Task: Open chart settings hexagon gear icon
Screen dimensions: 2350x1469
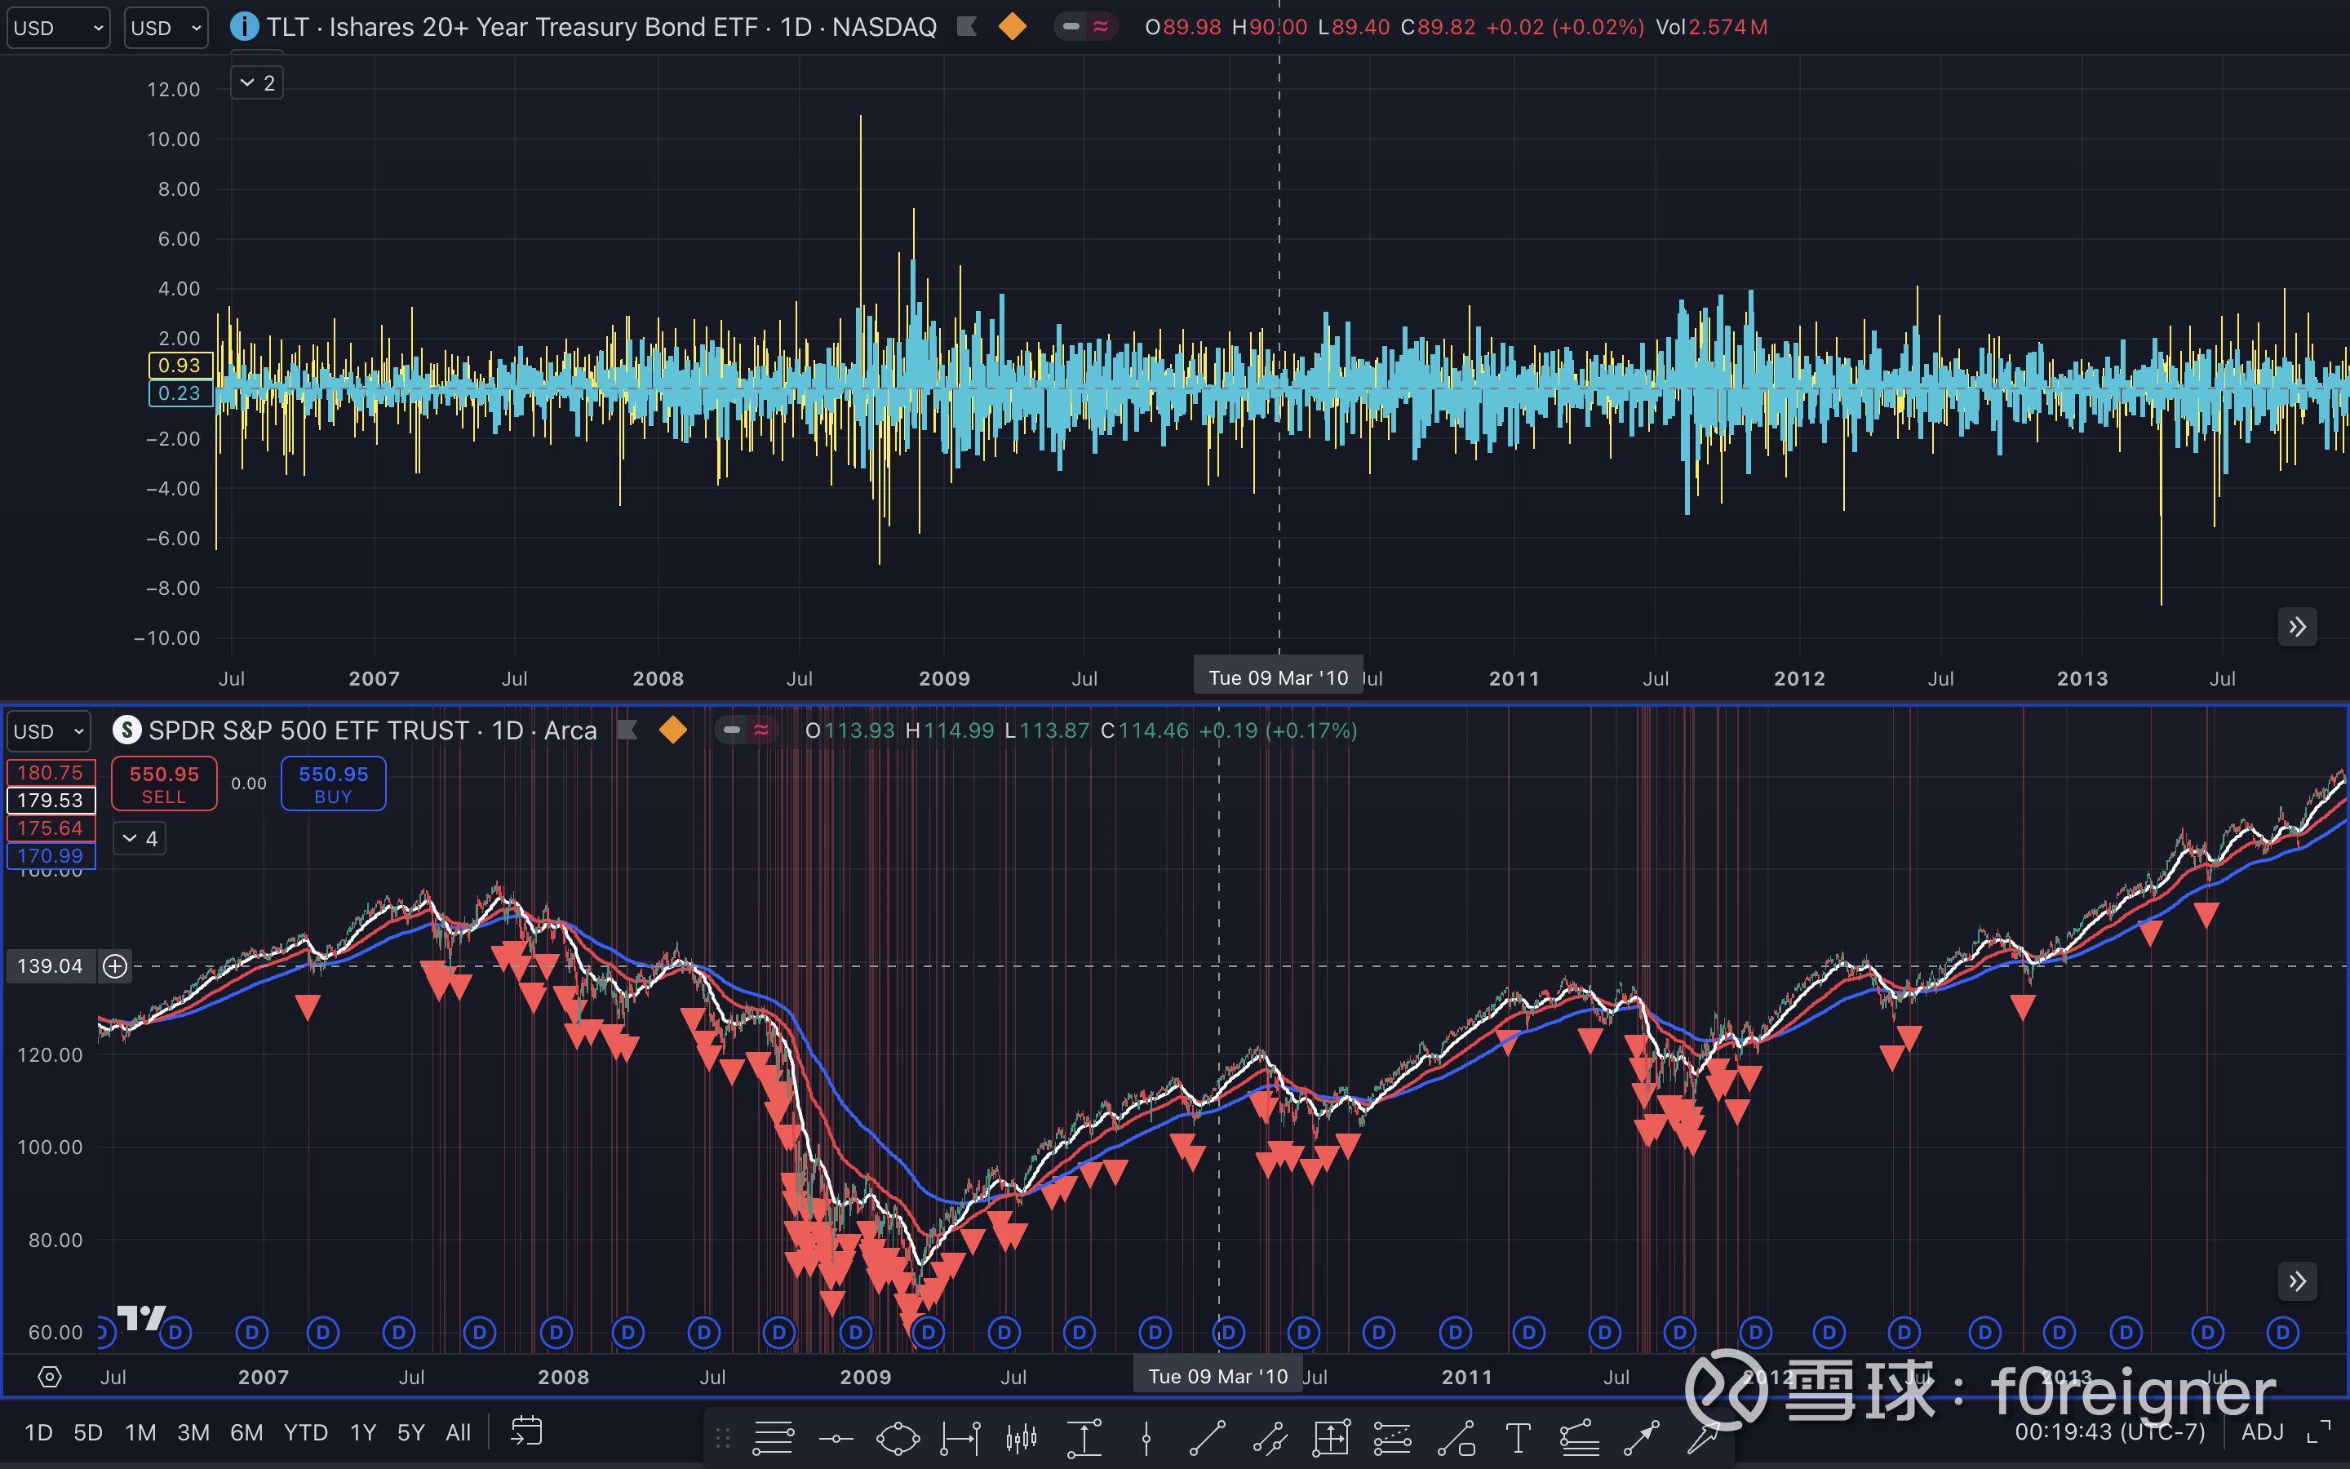Action: 50,1377
